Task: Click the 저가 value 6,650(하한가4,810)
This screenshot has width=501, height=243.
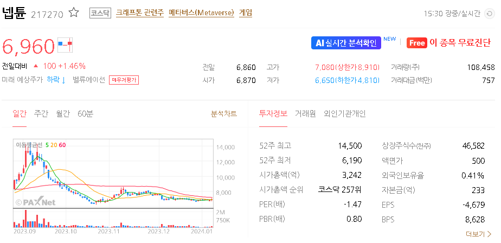Action: (348, 80)
